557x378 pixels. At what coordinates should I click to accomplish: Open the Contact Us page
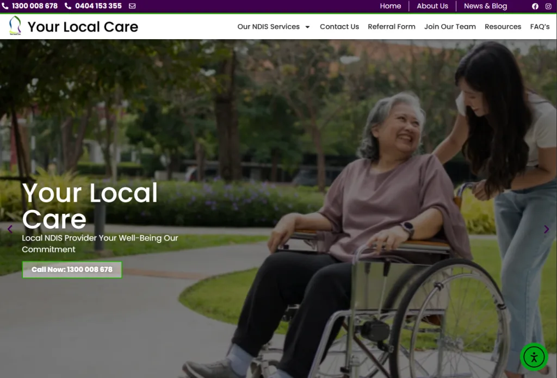339,27
